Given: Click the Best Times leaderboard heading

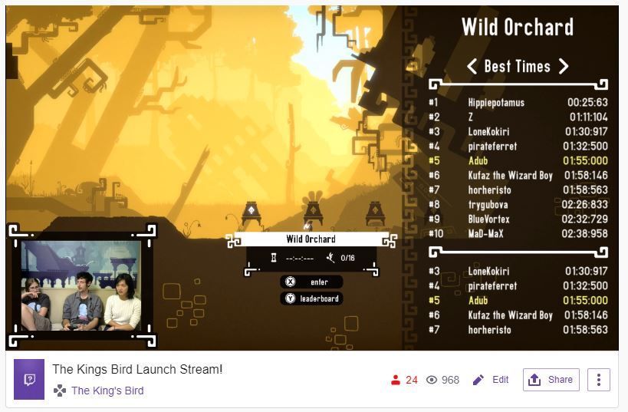Looking at the screenshot, I should tap(518, 66).
